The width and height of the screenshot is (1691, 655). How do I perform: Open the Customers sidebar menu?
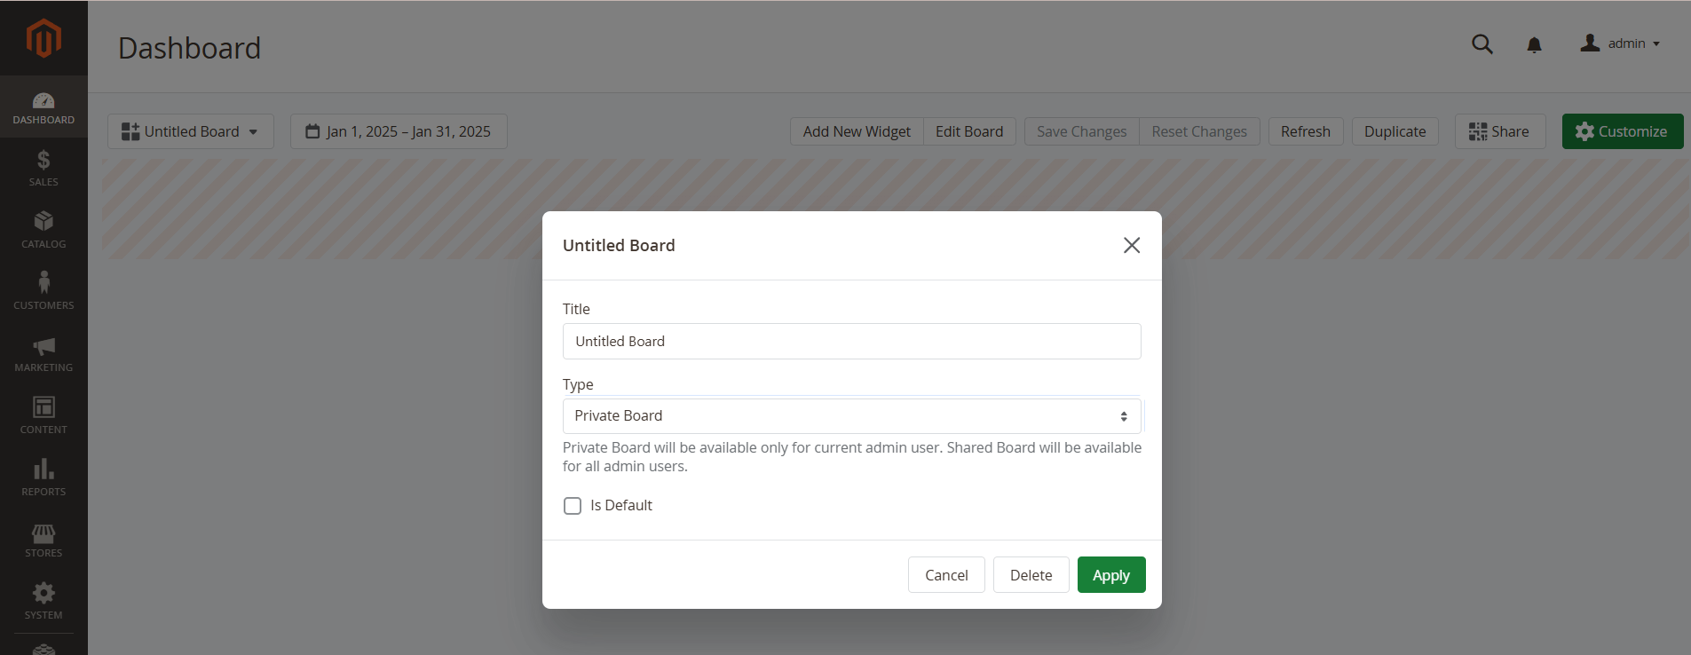(43, 292)
